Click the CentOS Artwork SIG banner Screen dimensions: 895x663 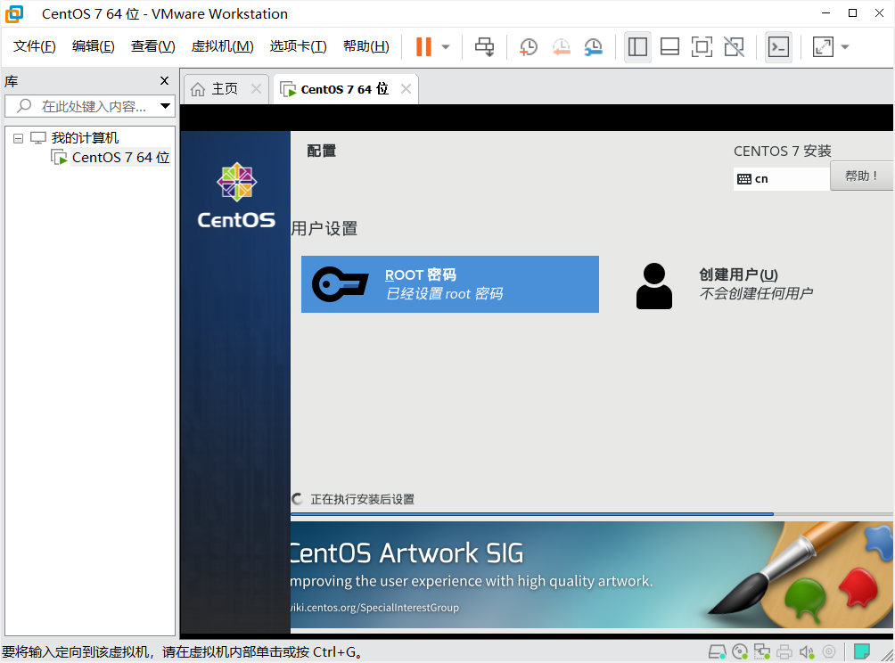click(591, 575)
